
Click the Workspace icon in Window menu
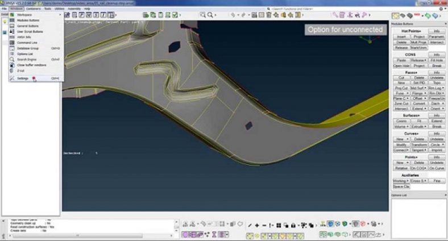coord(12,14)
